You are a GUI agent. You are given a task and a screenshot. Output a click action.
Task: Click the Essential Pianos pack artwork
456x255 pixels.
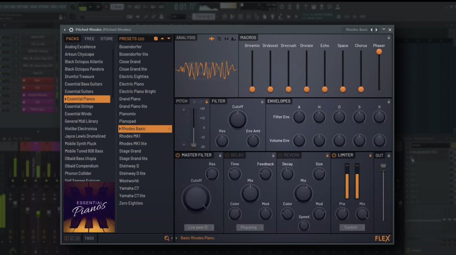pos(89,207)
